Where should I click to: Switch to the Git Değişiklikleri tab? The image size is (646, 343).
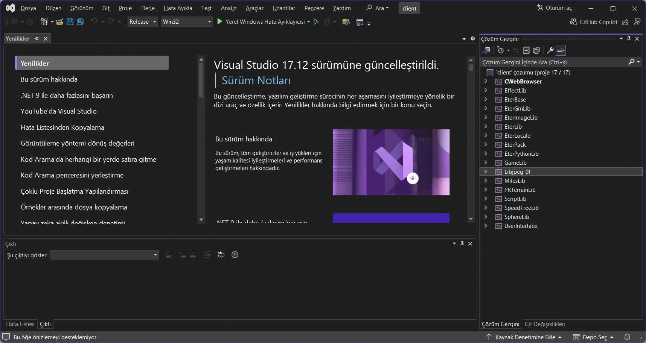545,324
